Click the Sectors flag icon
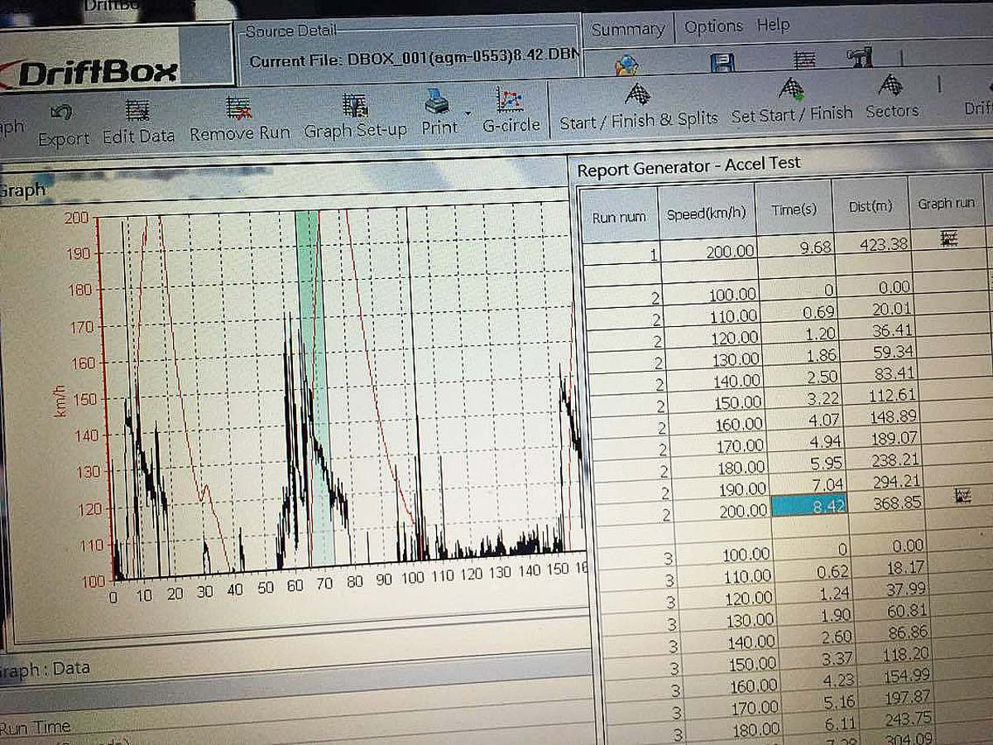The height and width of the screenshot is (745, 993). 891,85
